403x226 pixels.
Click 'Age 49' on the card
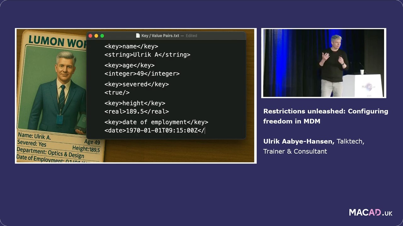92,142
